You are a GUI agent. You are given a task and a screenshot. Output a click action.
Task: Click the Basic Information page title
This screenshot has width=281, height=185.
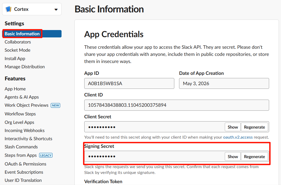pyautogui.click(x=109, y=9)
